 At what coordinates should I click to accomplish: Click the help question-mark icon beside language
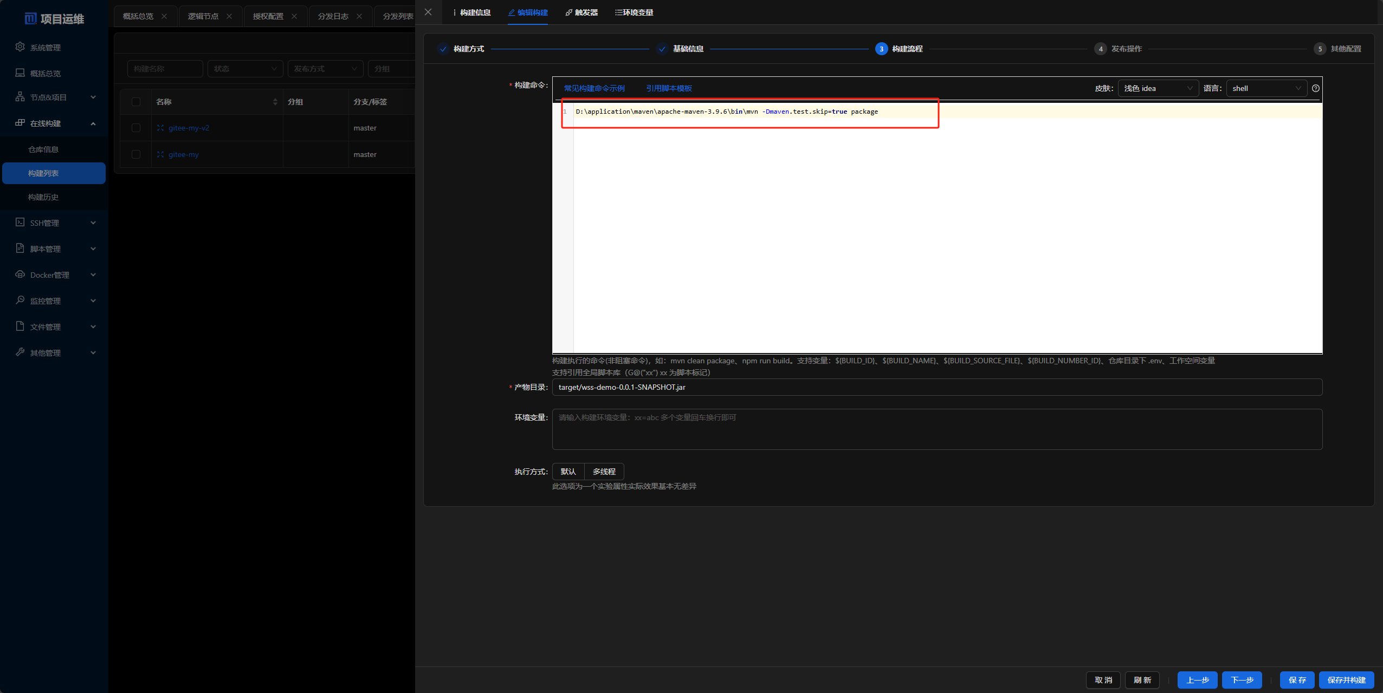point(1315,88)
